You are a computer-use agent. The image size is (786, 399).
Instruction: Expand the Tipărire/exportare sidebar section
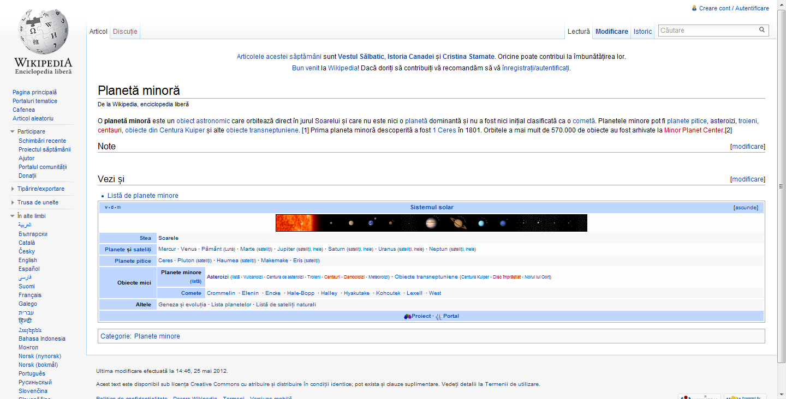[13, 189]
